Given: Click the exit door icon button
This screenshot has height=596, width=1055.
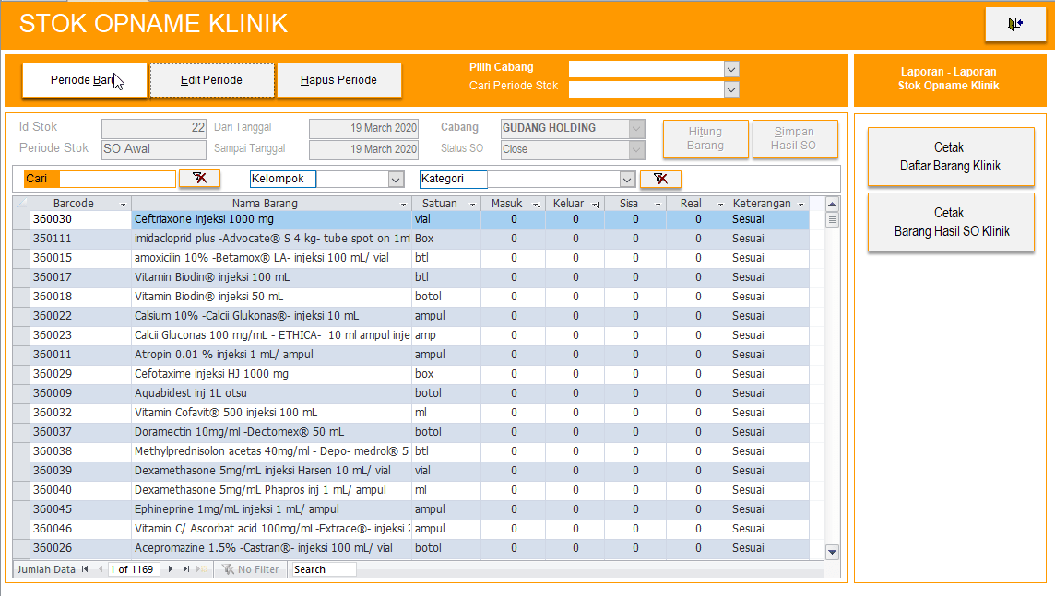Looking at the screenshot, I should pyautogui.click(x=1014, y=25).
